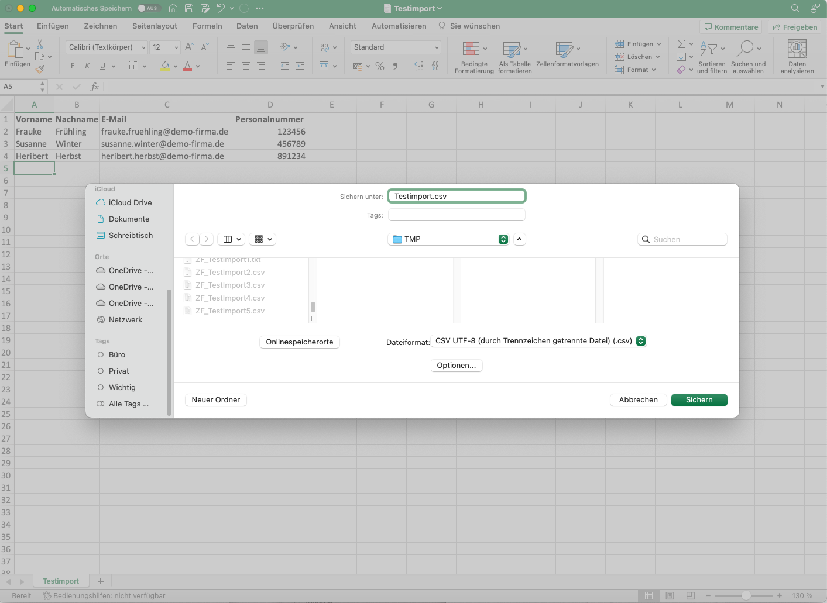The height and width of the screenshot is (603, 827).
Task: Click the Abbrechen button
Action: 639,400
